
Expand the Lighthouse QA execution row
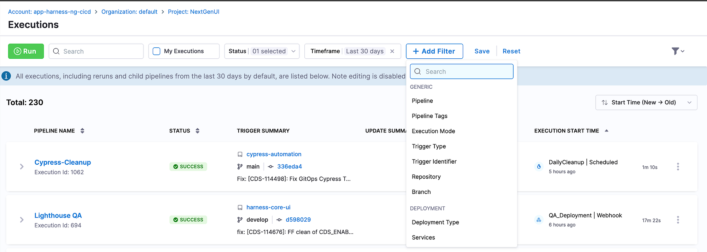tap(22, 220)
